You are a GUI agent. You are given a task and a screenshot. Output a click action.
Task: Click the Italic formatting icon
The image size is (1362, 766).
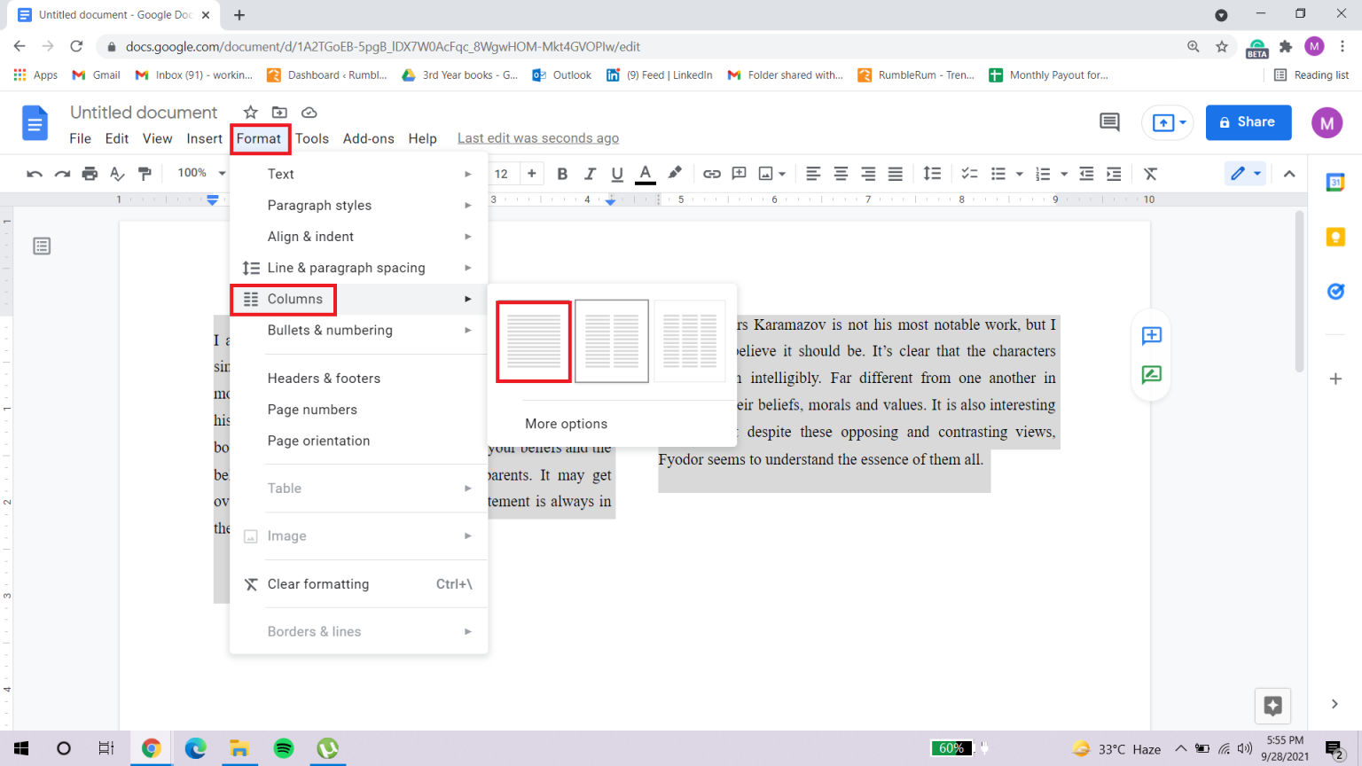point(590,174)
